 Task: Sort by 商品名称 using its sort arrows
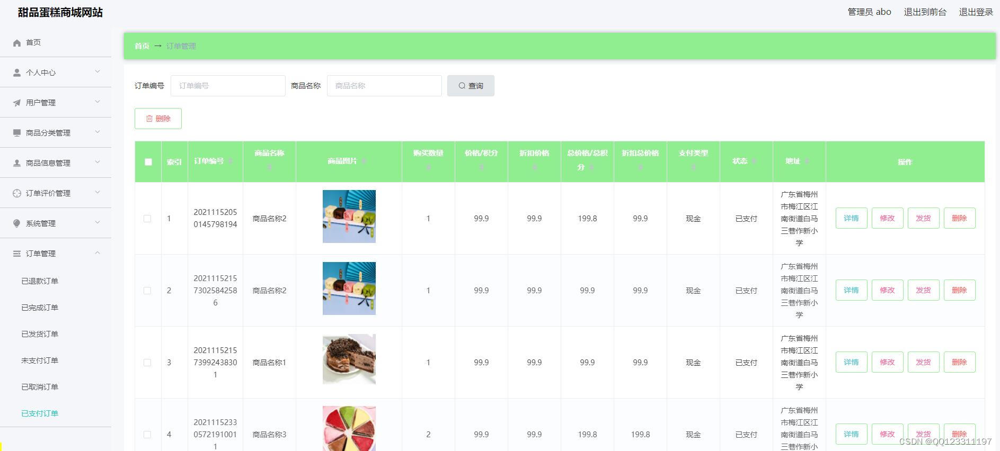tap(269, 167)
